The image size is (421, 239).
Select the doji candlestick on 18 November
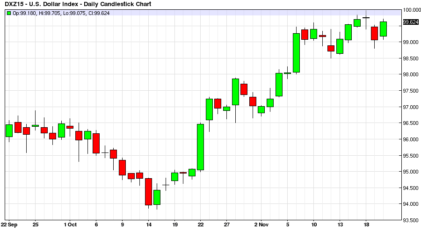[366, 18]
